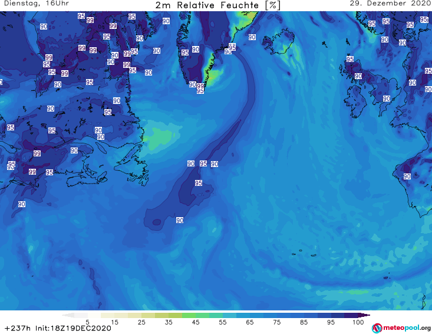Click legend tick value '85'
The height and width of the screenshot is (334, 432).
pyautogui.click(x=304, y=322)
